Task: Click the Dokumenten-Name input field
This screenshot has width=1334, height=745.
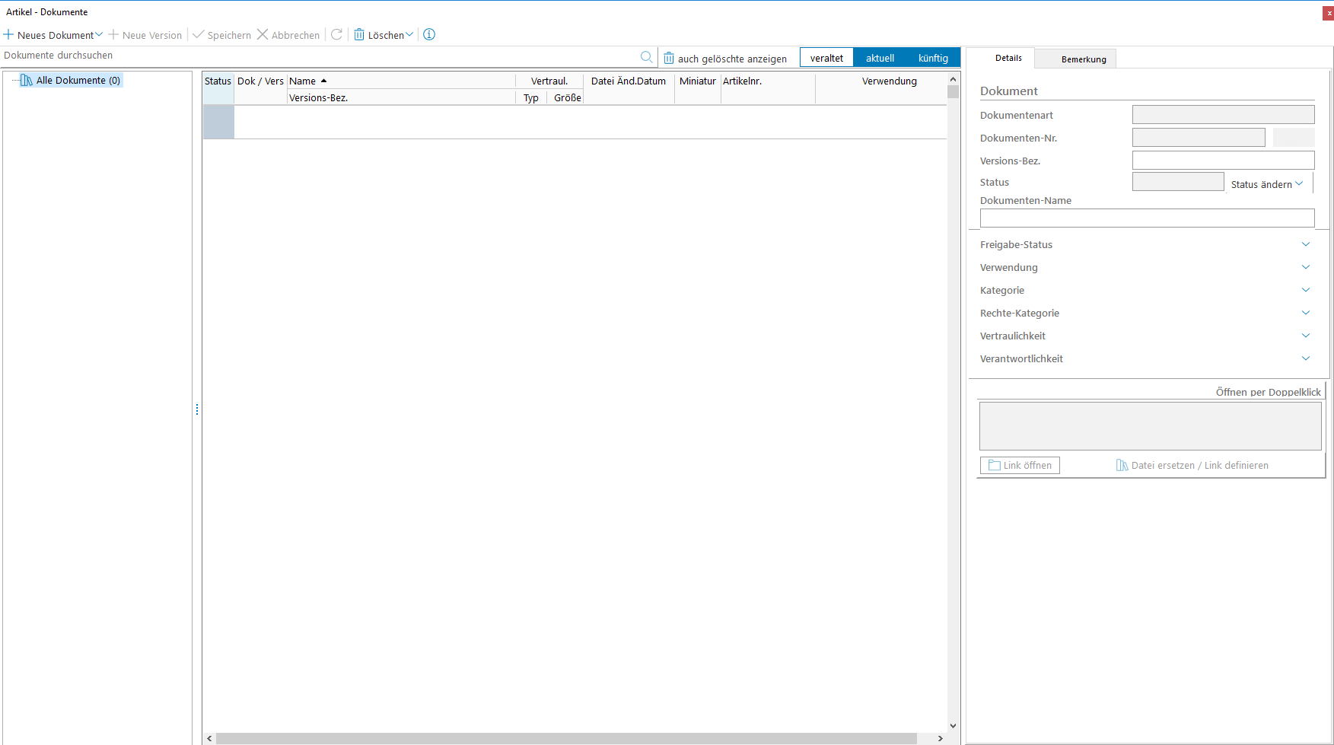Action: pyautogui.click(x=1147, y=218)
